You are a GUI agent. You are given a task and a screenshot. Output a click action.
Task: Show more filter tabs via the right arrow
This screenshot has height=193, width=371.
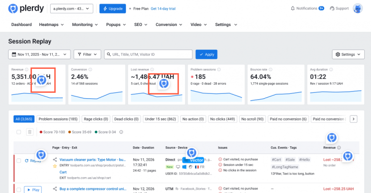(354, 119)
